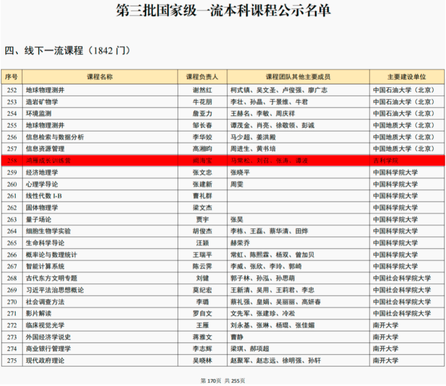Click team members 赵聚军、赵志远、徐明强、孙轩
Screen dimensions: 446x386
coord(275,361)
